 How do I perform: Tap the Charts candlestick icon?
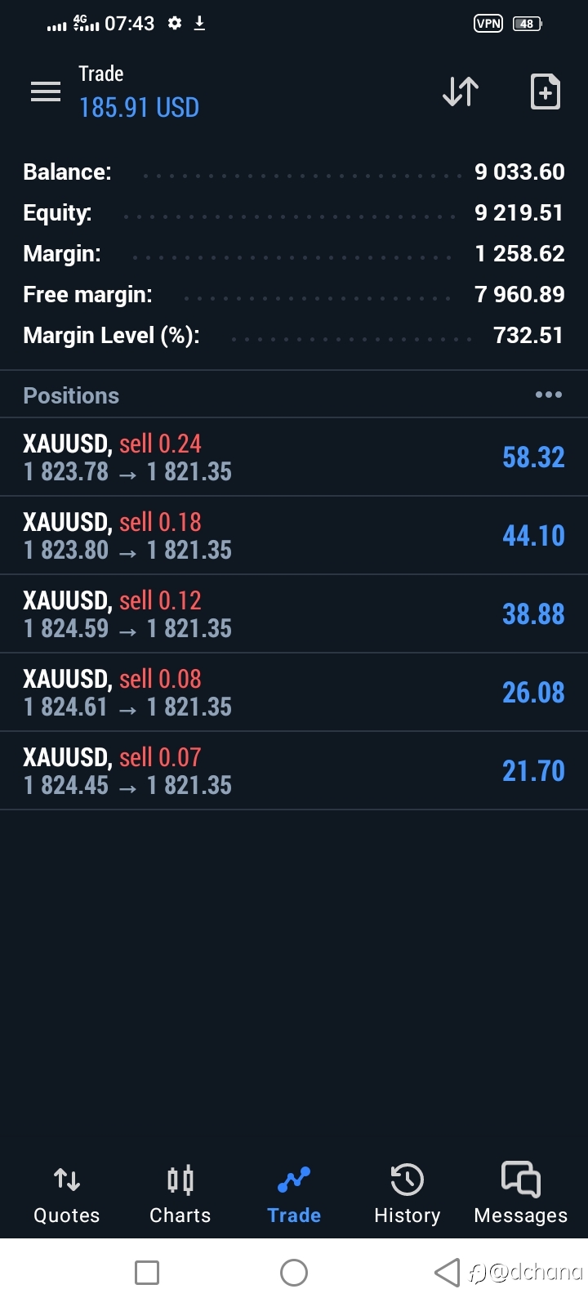coord(180,1180)
